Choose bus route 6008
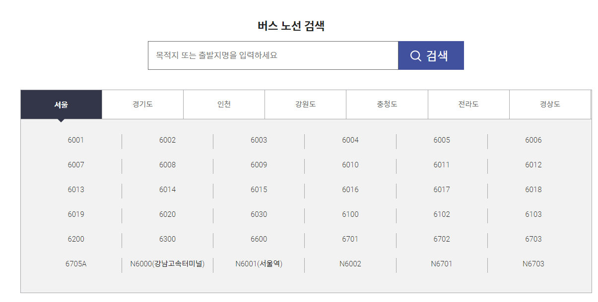This screenshot has width=598, height=302. click(x=167, y=165)
